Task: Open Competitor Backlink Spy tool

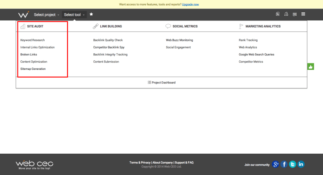Action: coord(109,47)
